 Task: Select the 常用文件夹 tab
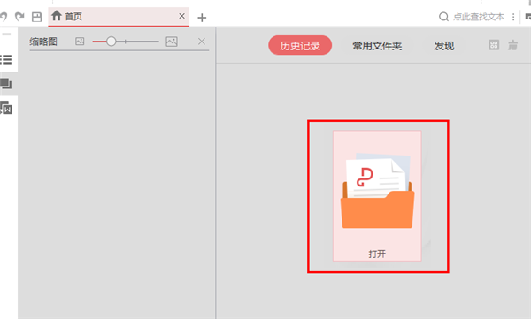click(x=377, y=46)
